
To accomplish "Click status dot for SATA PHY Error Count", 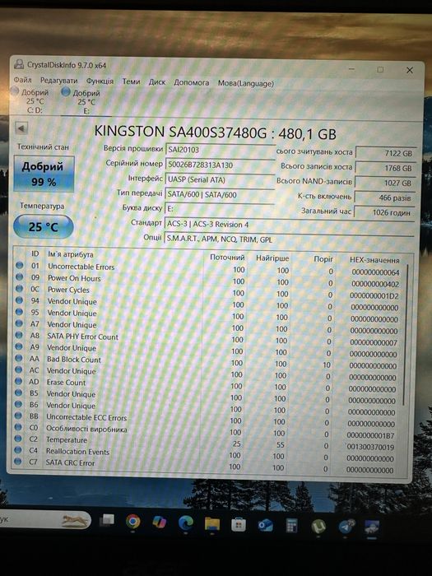I will 19,335.
